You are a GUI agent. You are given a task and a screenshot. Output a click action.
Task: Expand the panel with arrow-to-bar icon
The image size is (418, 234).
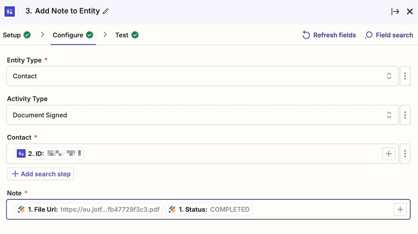click(395, 12)
